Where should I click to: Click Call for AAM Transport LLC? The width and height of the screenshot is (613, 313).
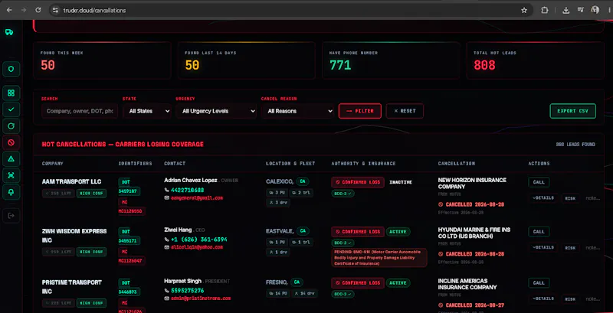click(539, 182)
